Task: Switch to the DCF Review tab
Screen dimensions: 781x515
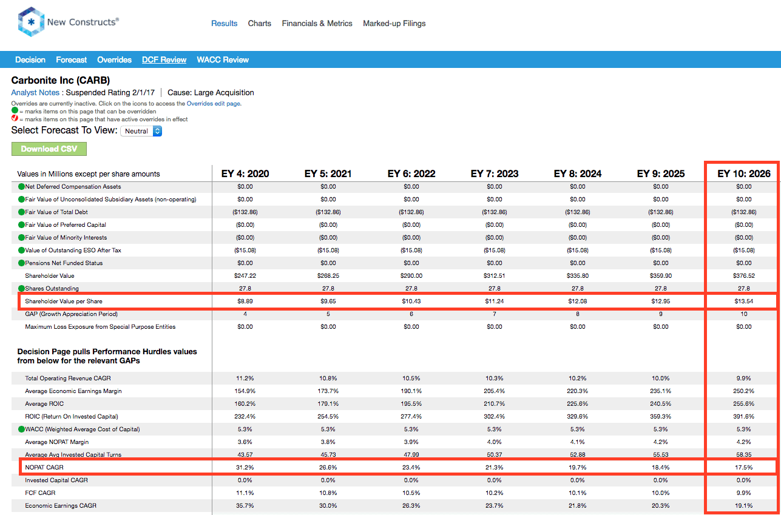Action: click(164, 59)
